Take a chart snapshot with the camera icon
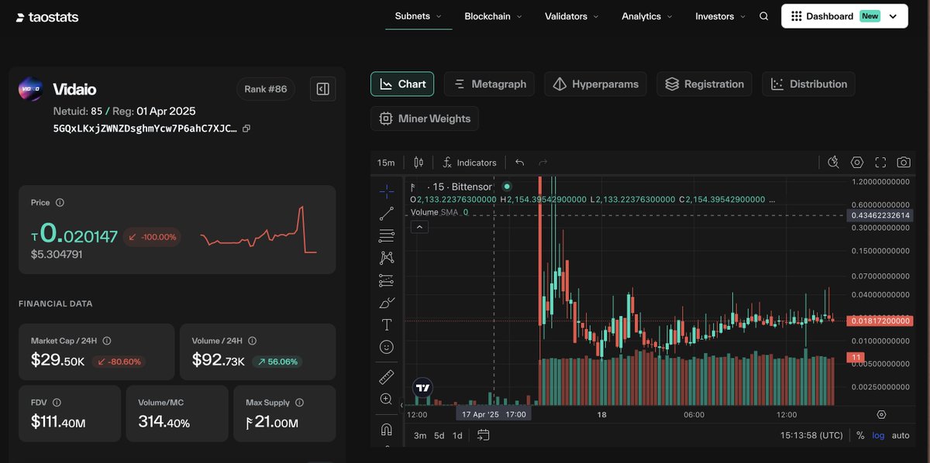This screenshot has height=463, width=930. 904,163
